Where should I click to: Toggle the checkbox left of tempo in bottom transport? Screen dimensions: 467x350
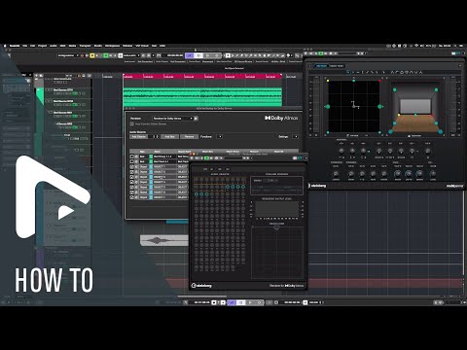pyautogui.click(x=305, y=302)
